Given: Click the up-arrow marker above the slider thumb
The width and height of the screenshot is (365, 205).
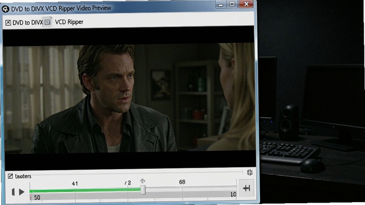Looking at the screenshot, I should pos(143,181).
